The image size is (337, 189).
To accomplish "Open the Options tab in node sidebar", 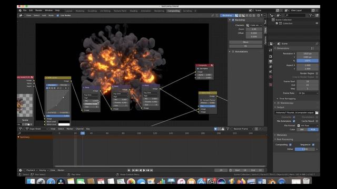I will [x=265, y=40].
